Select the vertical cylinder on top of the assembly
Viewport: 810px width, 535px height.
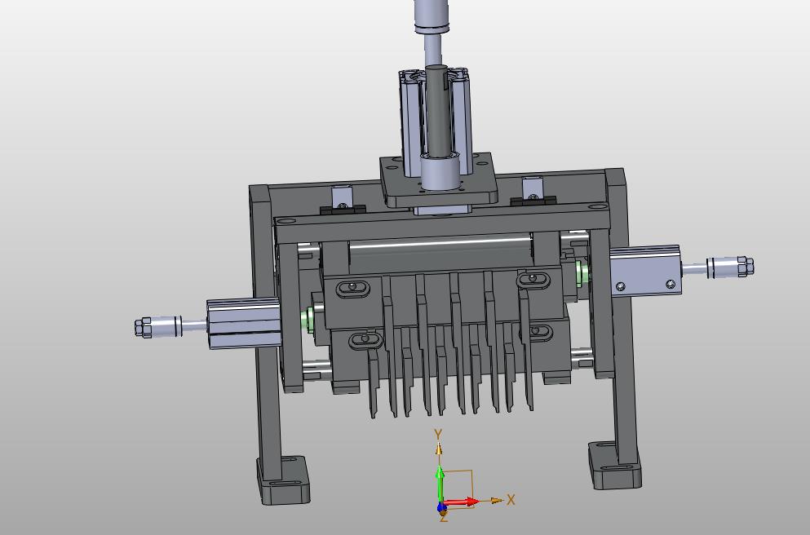click(436, 122)
